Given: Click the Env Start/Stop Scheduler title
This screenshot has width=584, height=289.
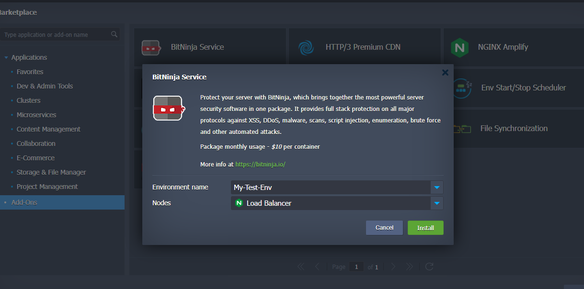Looking at the screenshot, I should pyautogui.click(x=524, y=88).
